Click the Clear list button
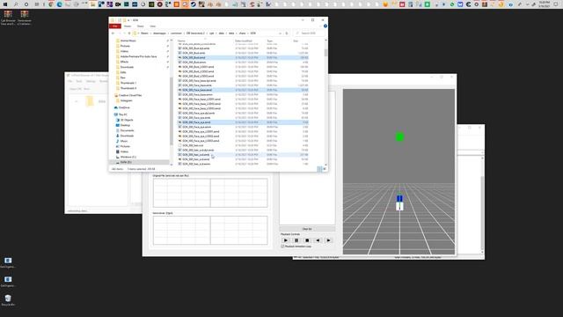 click(307, 229)
